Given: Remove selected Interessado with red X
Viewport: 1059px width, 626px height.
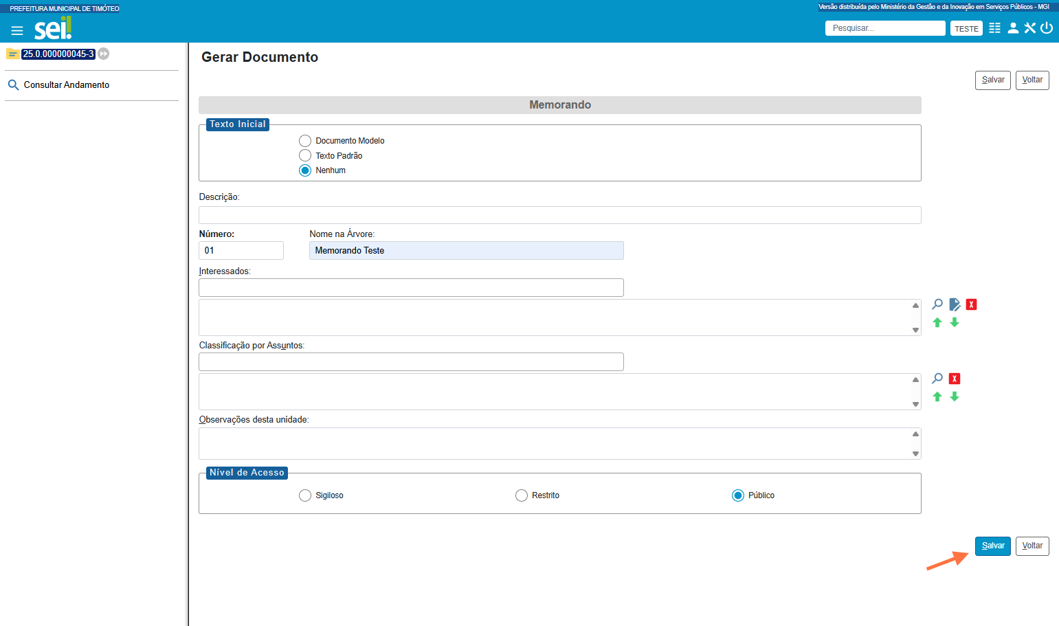Looking at the screenshot, I should 971,304.
